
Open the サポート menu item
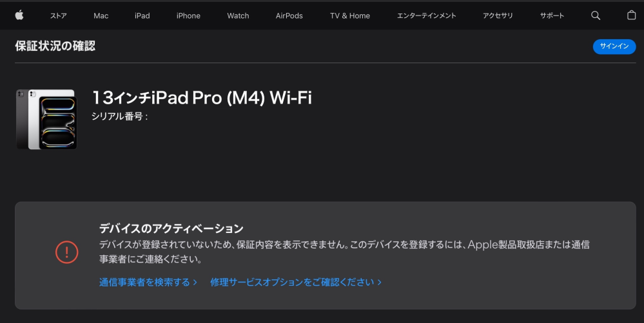tap(552, 15)
